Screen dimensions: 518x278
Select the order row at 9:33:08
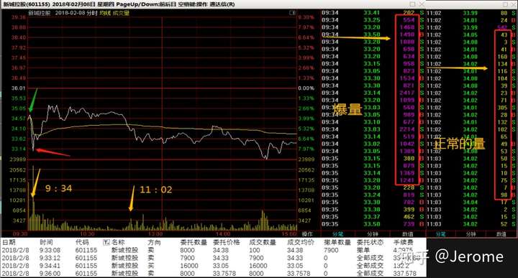point(214,250)
